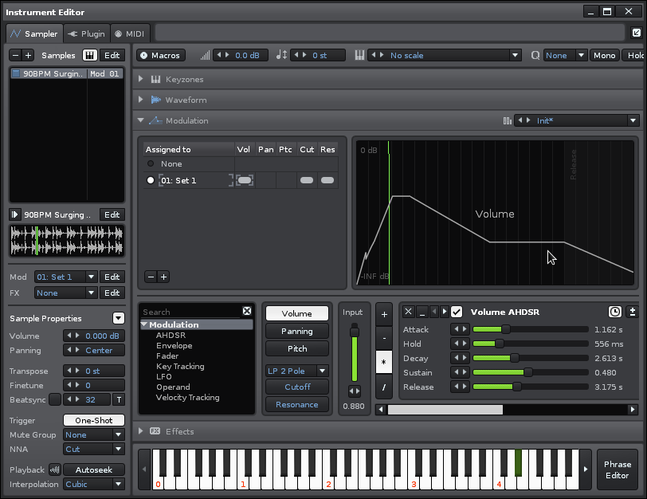Remove the Volume AHDSR device with X
The height and width of the screenshot is (499, 647).
tap(408, 312)
